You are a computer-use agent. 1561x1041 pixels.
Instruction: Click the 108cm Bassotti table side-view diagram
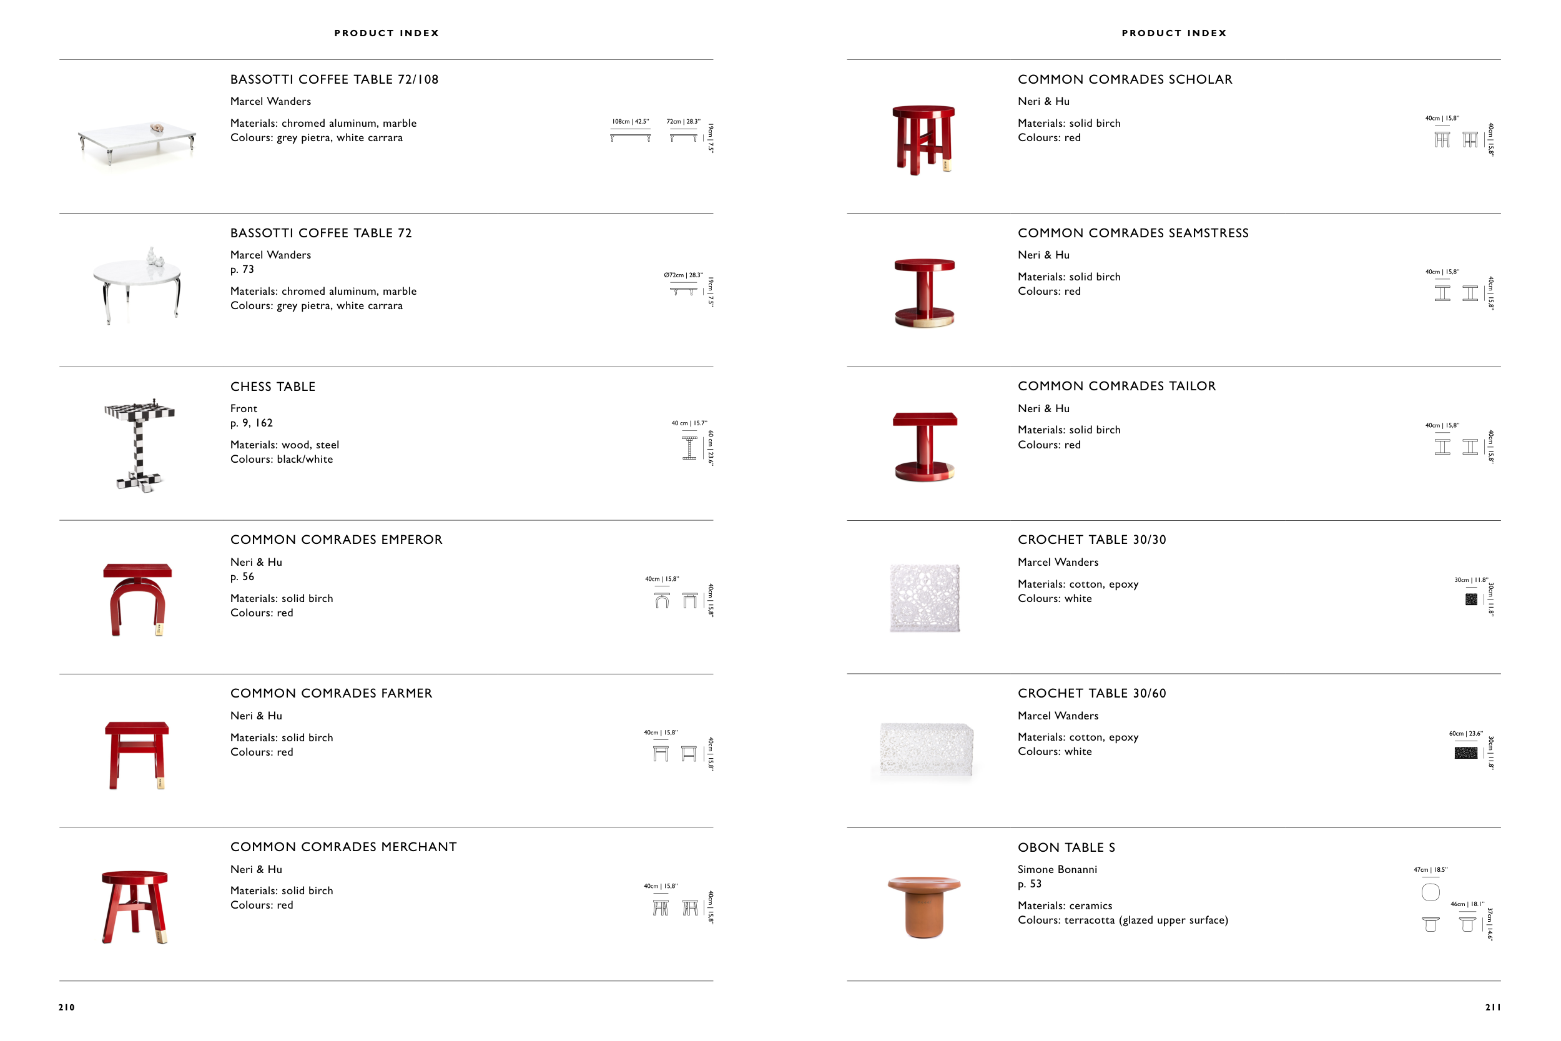(x=630, y=137)
